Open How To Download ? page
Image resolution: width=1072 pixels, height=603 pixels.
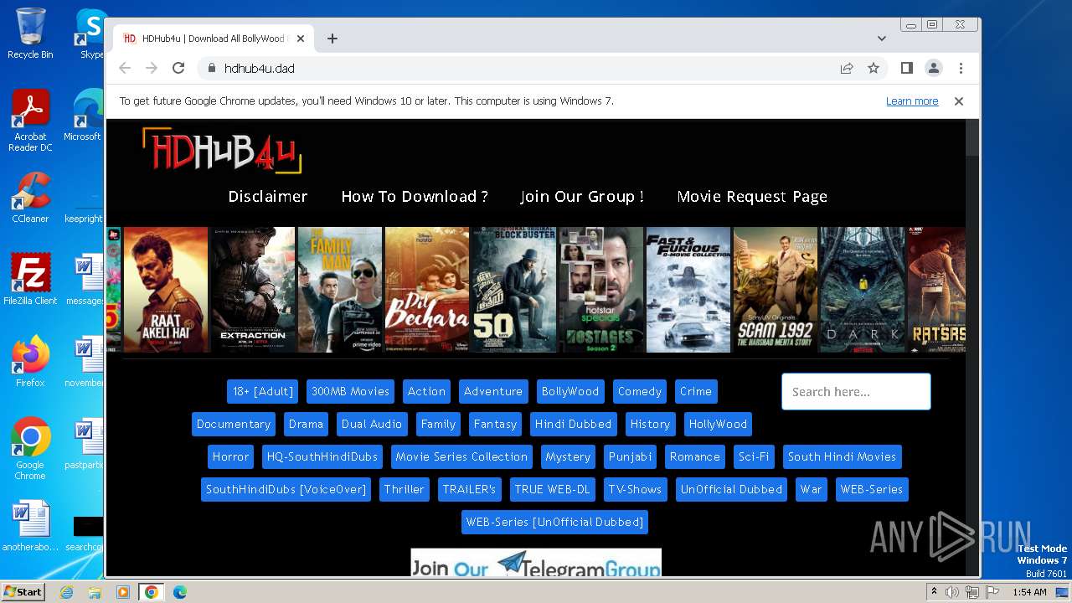(x=415, y=197)
